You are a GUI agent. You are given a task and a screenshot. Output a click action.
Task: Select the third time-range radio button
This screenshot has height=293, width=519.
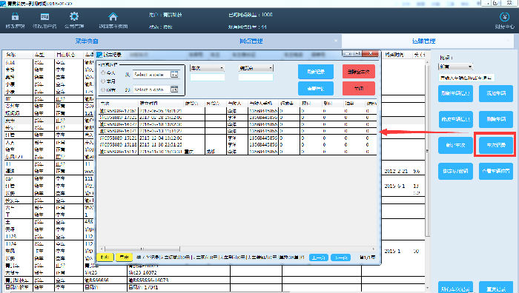(x=103, y=90)
